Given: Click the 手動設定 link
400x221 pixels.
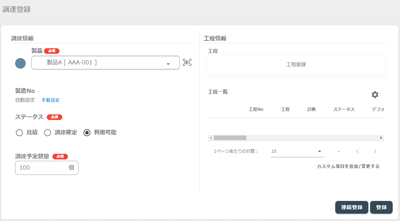Looking at the screenshot, I should (x=51, y=100).
